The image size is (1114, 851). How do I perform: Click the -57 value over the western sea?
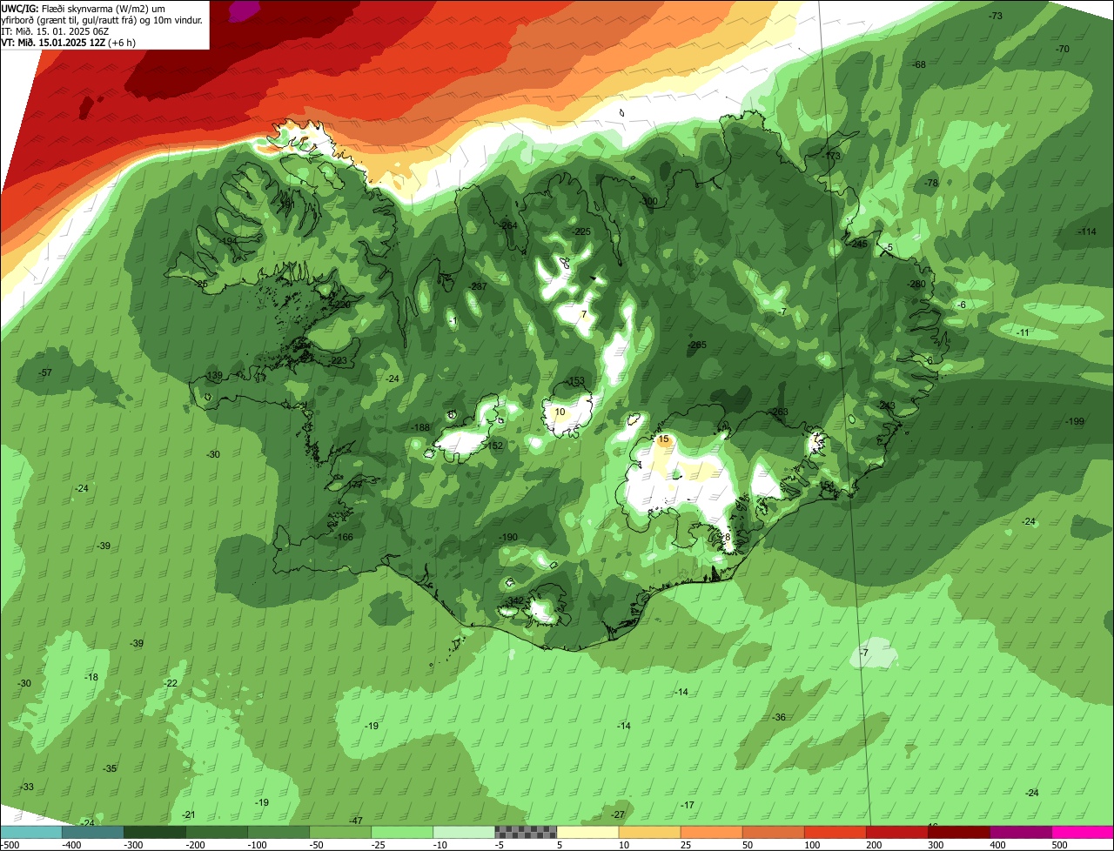tap(45, 372)
